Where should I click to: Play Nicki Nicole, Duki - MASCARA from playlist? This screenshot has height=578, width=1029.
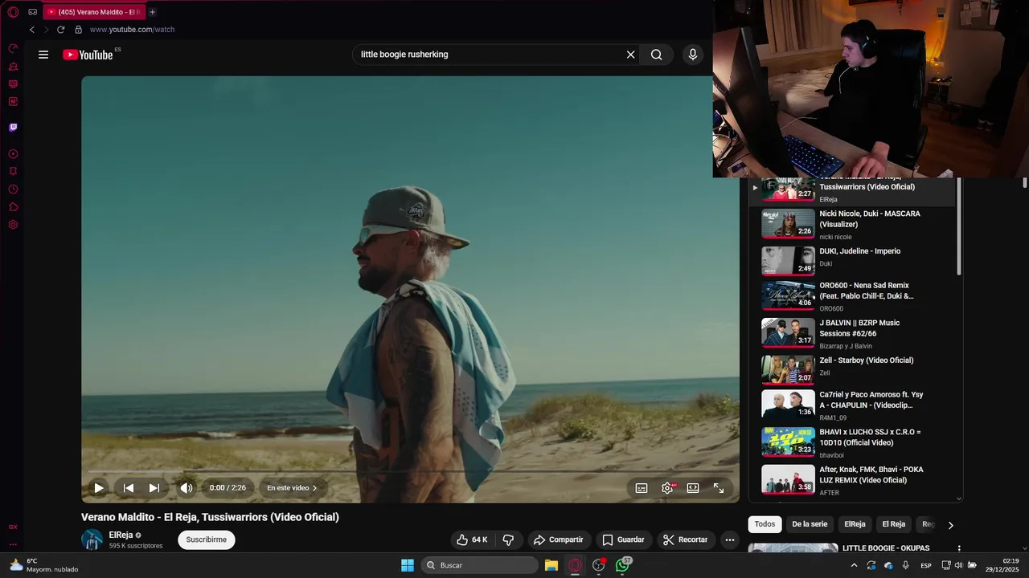pos(856,225)
